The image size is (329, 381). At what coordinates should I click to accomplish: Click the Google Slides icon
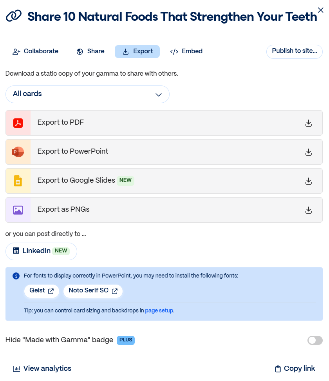tap(18, 181)
